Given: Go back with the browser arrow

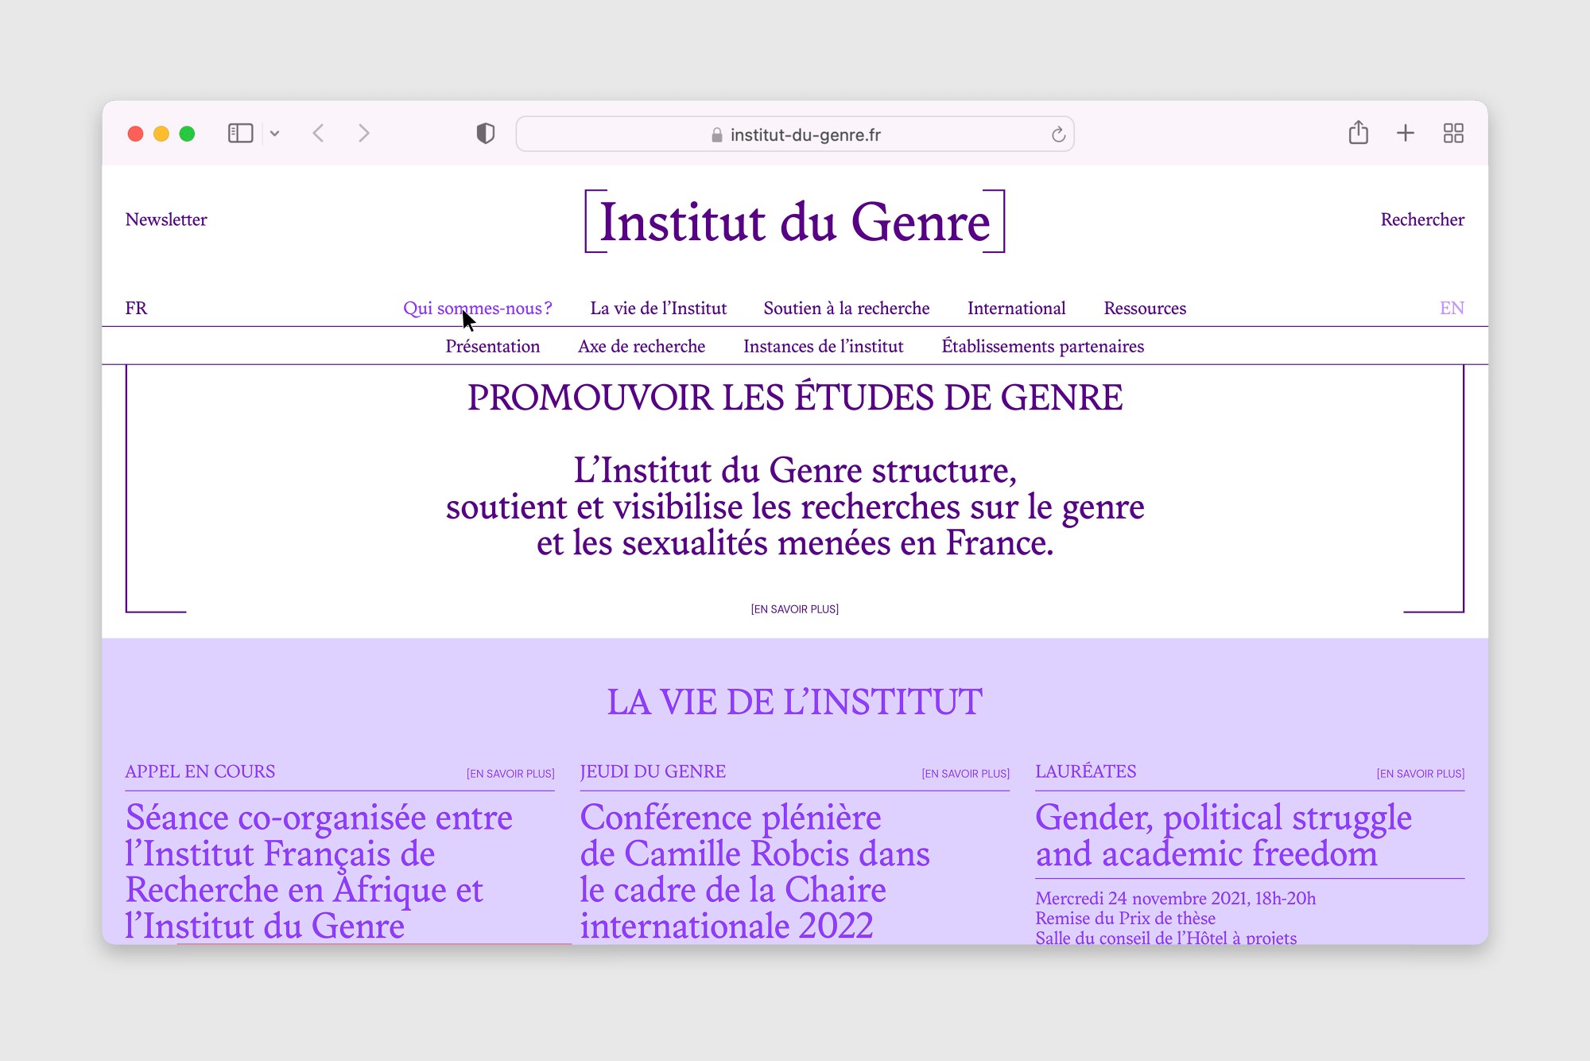Looking at the screenshot, I should pyautogui.click(x=319, y=134).
